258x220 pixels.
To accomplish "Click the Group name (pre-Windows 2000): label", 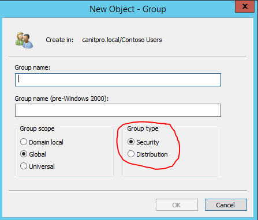I will tap(62, 98).
